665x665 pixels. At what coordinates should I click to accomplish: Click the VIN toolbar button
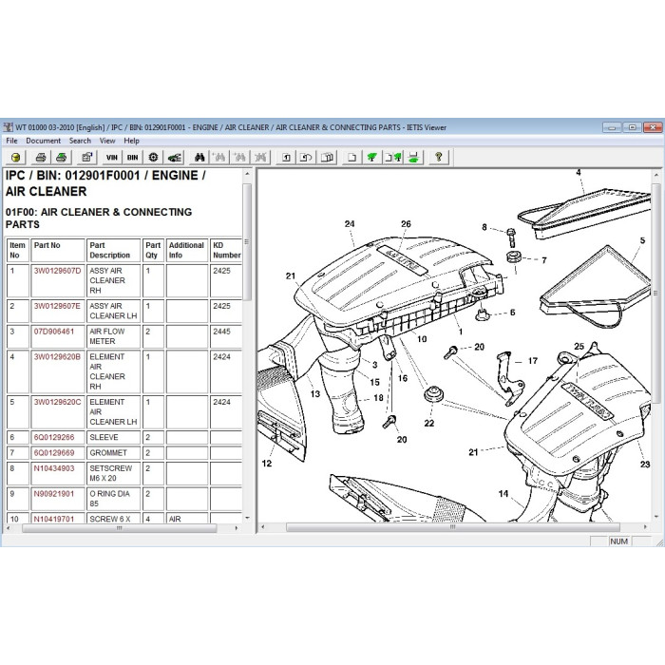point(112,158)
